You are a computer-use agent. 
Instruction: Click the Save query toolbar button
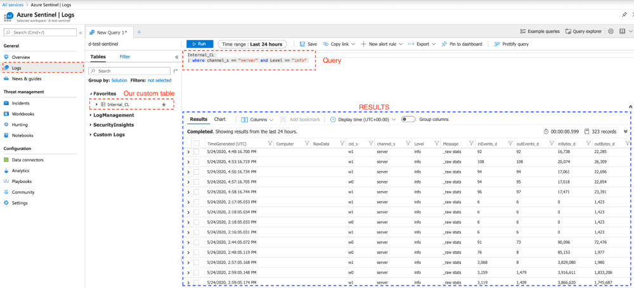pyautogui.click(x=308, y=44)
